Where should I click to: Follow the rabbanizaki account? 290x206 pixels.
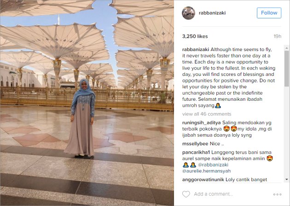[269, 13]
